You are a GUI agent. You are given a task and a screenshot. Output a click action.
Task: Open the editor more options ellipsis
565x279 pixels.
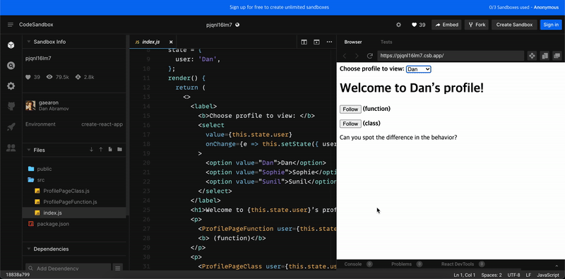(x=329, y=42)
